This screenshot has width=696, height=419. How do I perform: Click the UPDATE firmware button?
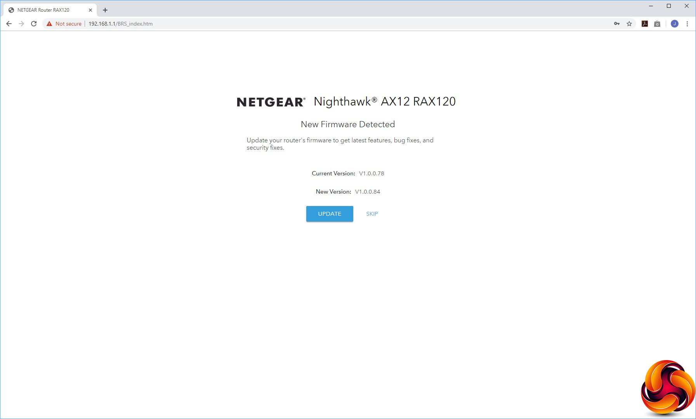(x=330, y=214)
